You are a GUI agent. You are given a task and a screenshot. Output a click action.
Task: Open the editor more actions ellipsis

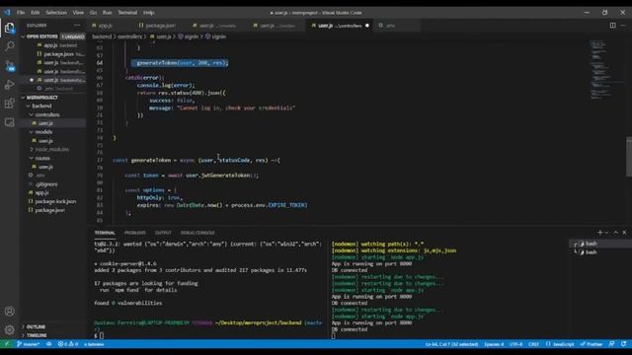(623, 26)
